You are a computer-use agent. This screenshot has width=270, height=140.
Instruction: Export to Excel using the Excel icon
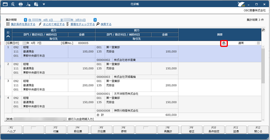(x=36, y=4)
